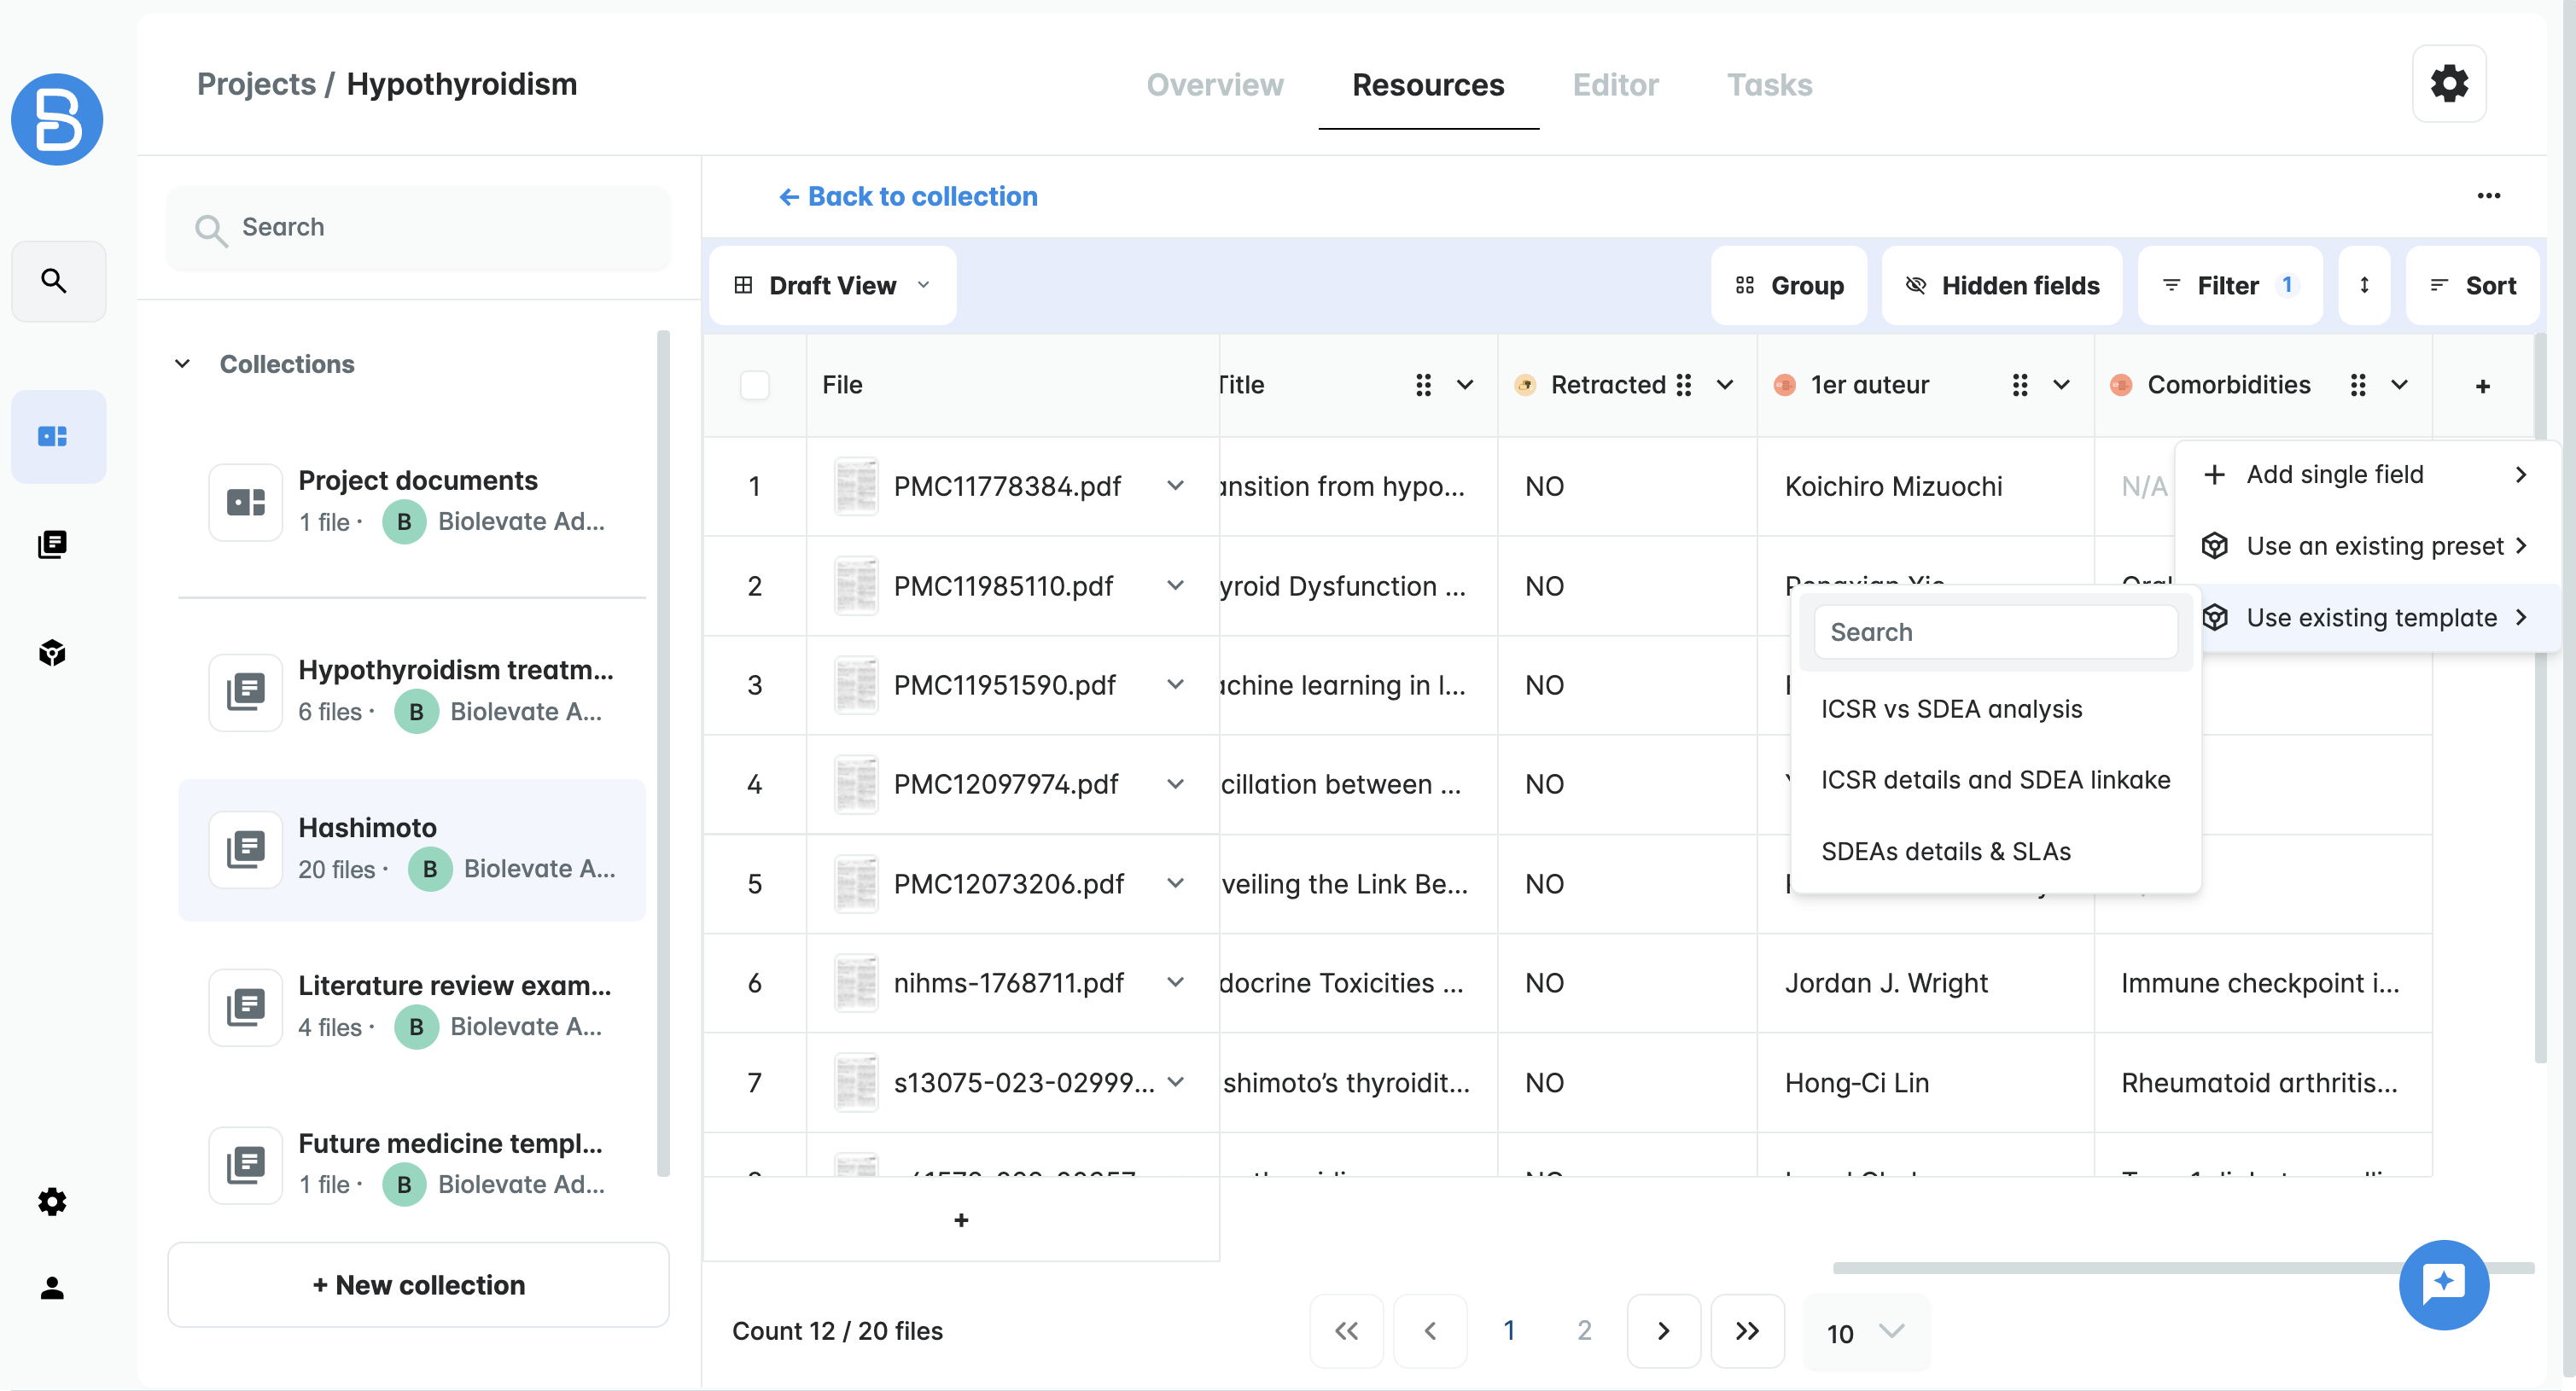Add a new column with plus icon

[2482, 386]
